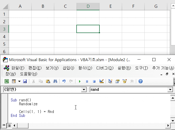Open the 삽입(I) menu

[68, 68]
